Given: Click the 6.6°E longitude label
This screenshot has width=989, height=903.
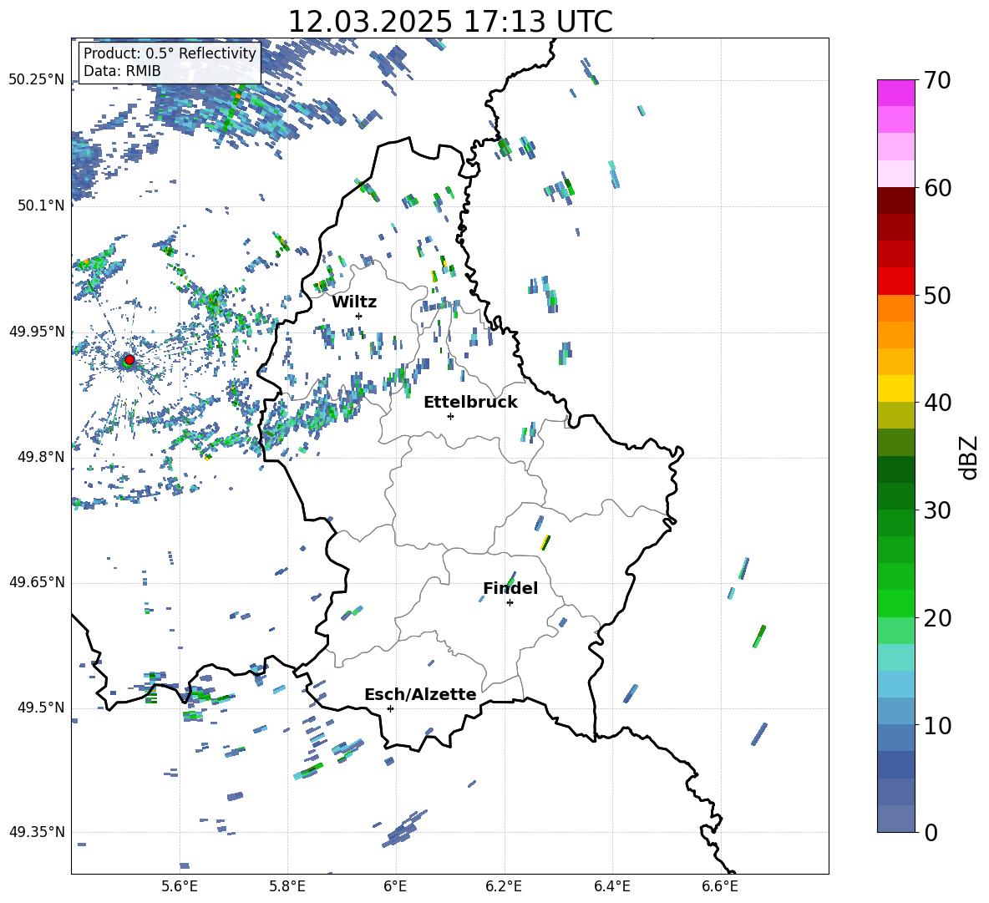Looking at the screenshot, I should tap(720, 886).
